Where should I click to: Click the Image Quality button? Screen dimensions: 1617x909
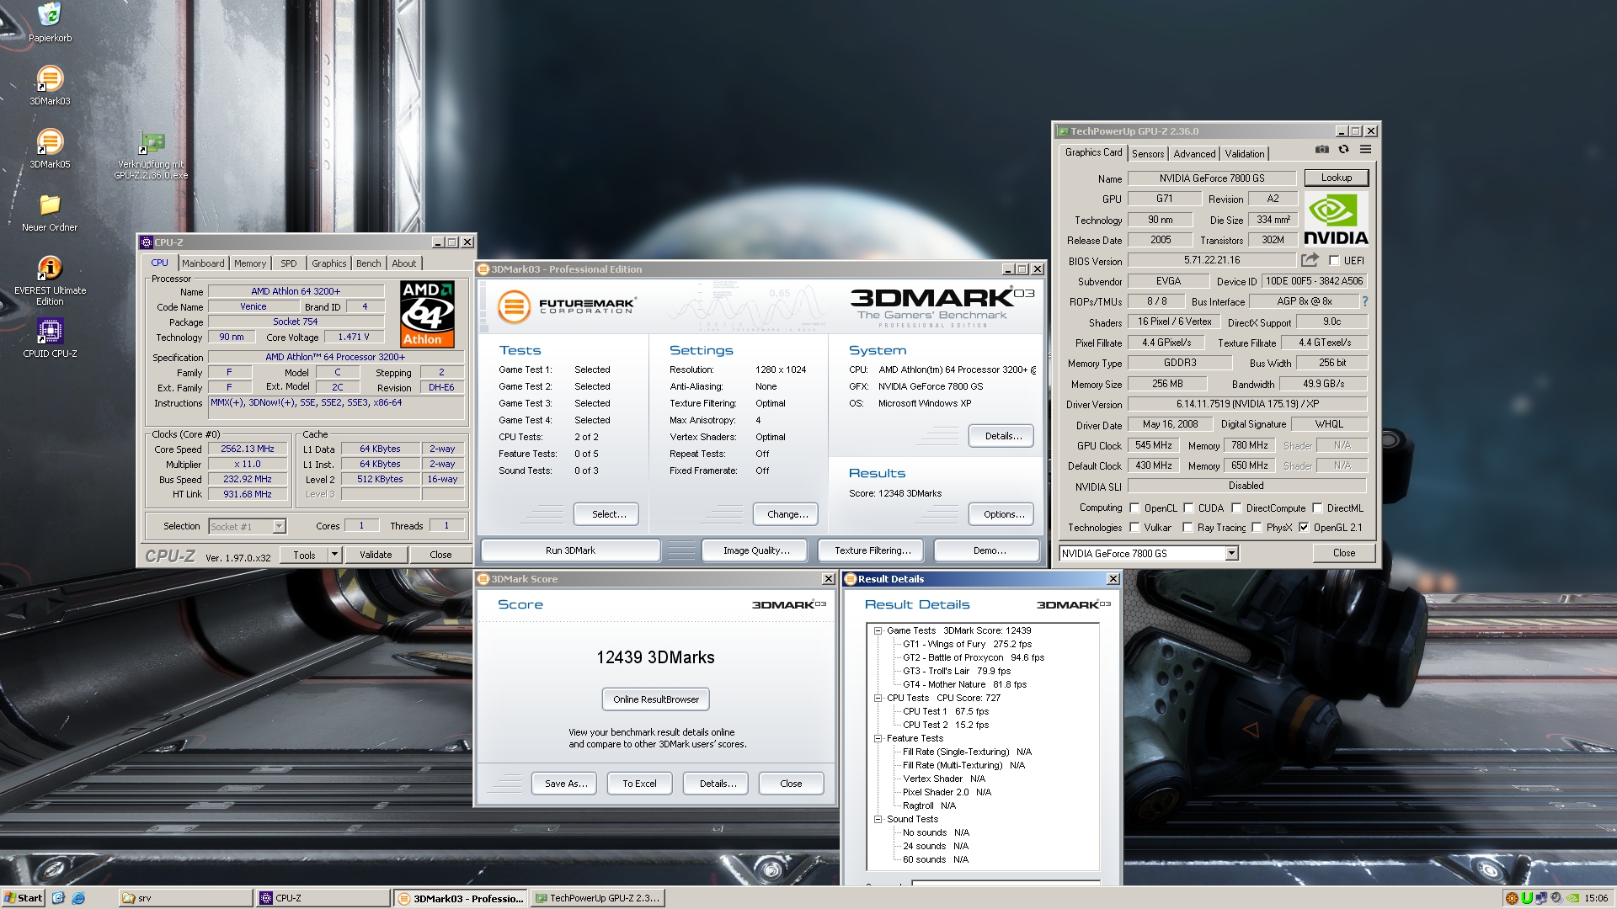coord(756,550)
